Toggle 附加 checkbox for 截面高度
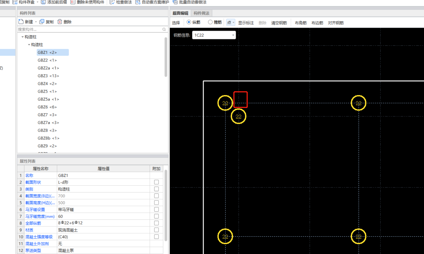This screenshot has width=424, height=254. coord(156,202)
